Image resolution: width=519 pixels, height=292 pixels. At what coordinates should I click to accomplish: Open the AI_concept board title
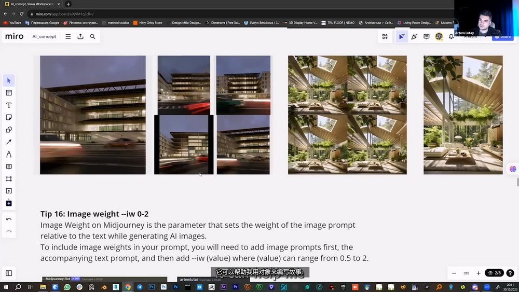point(44,36)
